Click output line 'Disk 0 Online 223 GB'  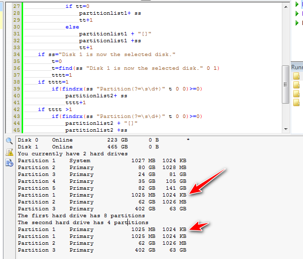(104, 140)
